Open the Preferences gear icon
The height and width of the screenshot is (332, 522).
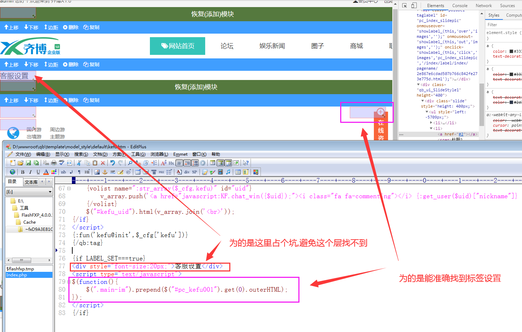[x=203, y=163]
